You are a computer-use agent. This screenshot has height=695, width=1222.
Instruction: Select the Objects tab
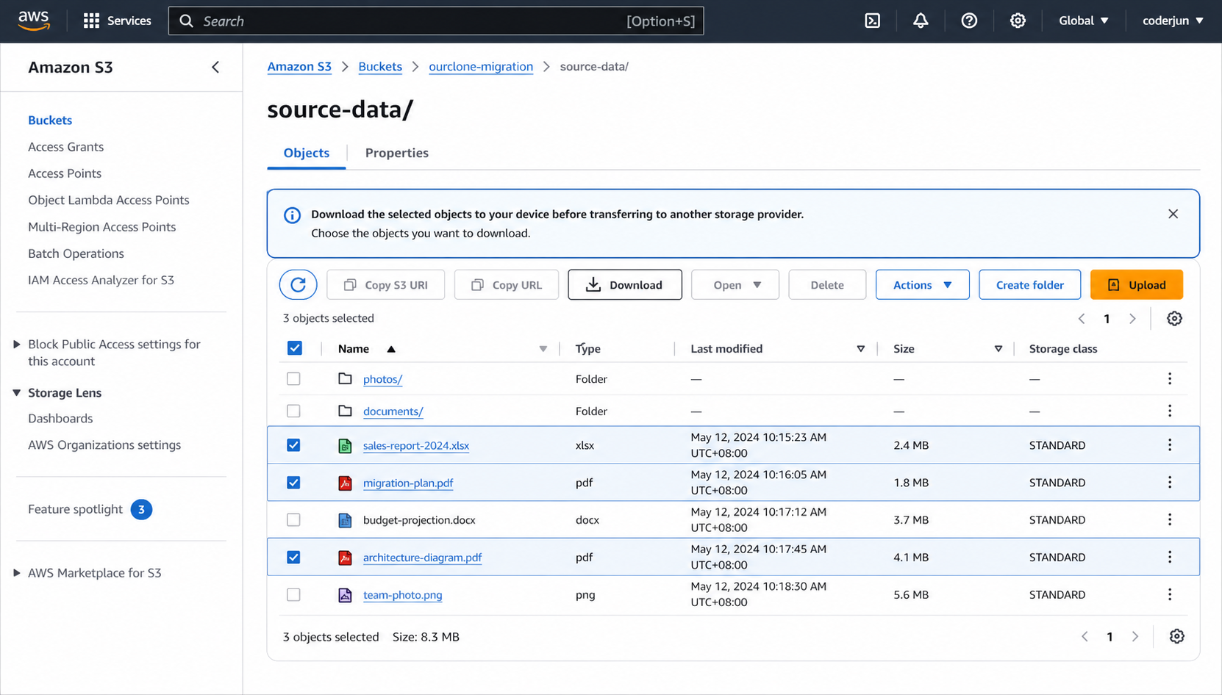point(307,153)
